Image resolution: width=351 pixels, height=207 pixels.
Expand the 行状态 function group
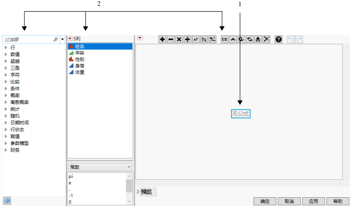pyautogui.click(x=6, y=129)
